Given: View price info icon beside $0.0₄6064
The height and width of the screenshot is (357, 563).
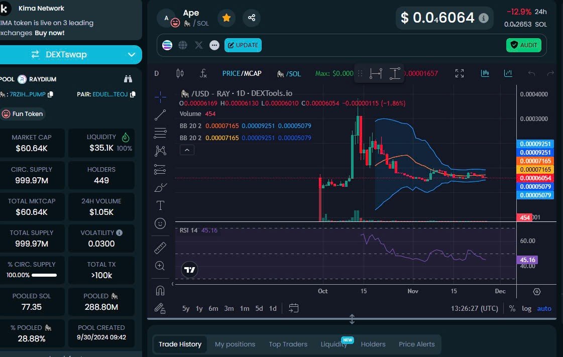Looking at the screenshot, I should [484, 18].
